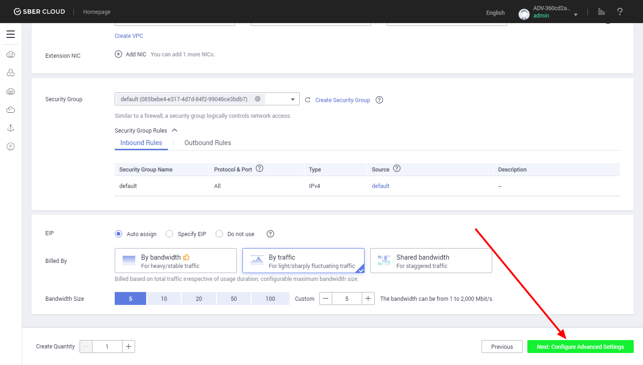The height and width of the screenshot is (365, 643).
Task: Select the Auto assign EIP radio button
Action: pyautogui.click(x=118, y=234)
